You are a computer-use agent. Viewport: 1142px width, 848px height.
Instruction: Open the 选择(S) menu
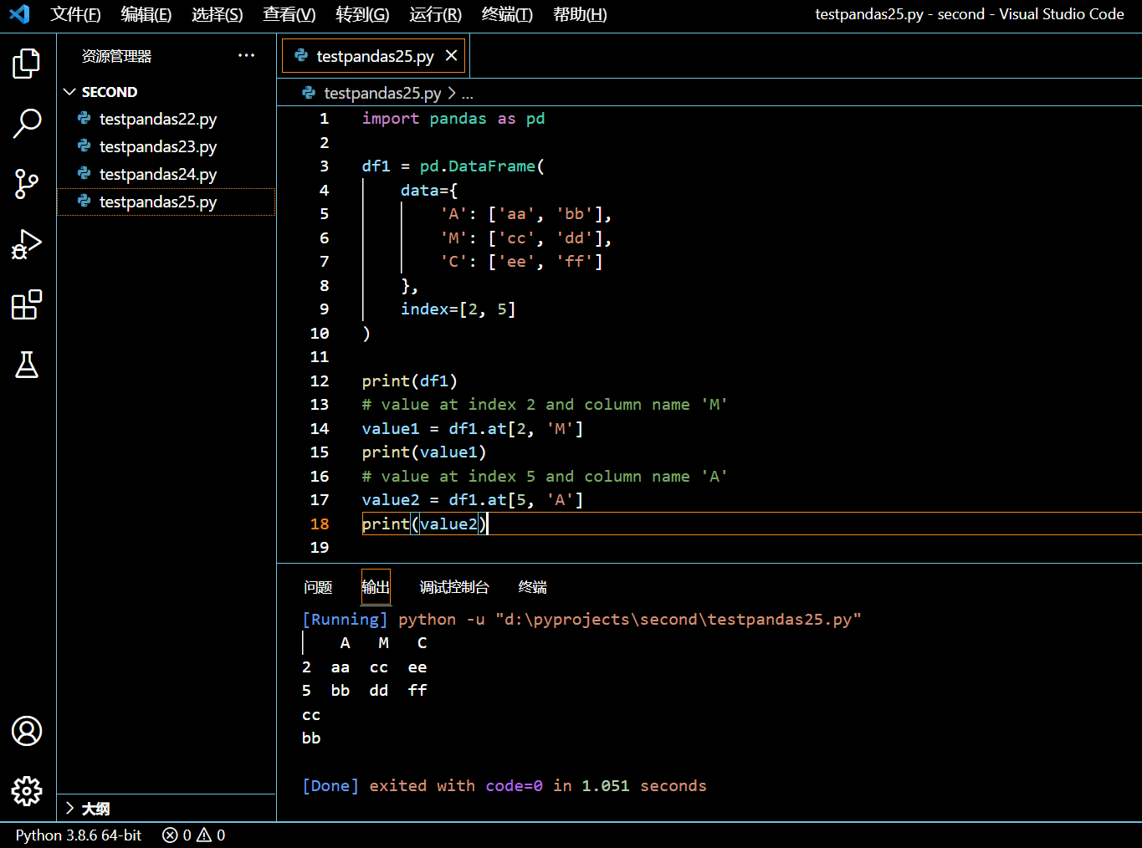217,14
